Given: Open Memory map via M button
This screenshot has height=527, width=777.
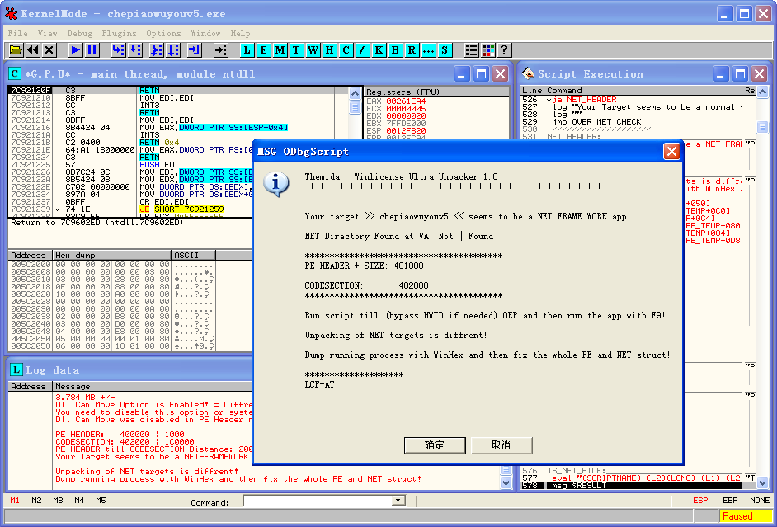Looking at the screenshot, I should (280, 49).
